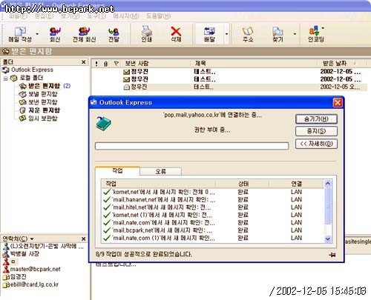Select contact master@bcpark.net
The height and width of the screenshot is (300, 371).
coord(32,269)
